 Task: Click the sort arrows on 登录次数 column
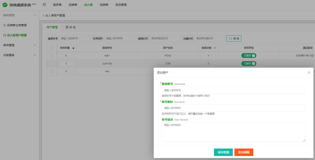click(215, 48)
